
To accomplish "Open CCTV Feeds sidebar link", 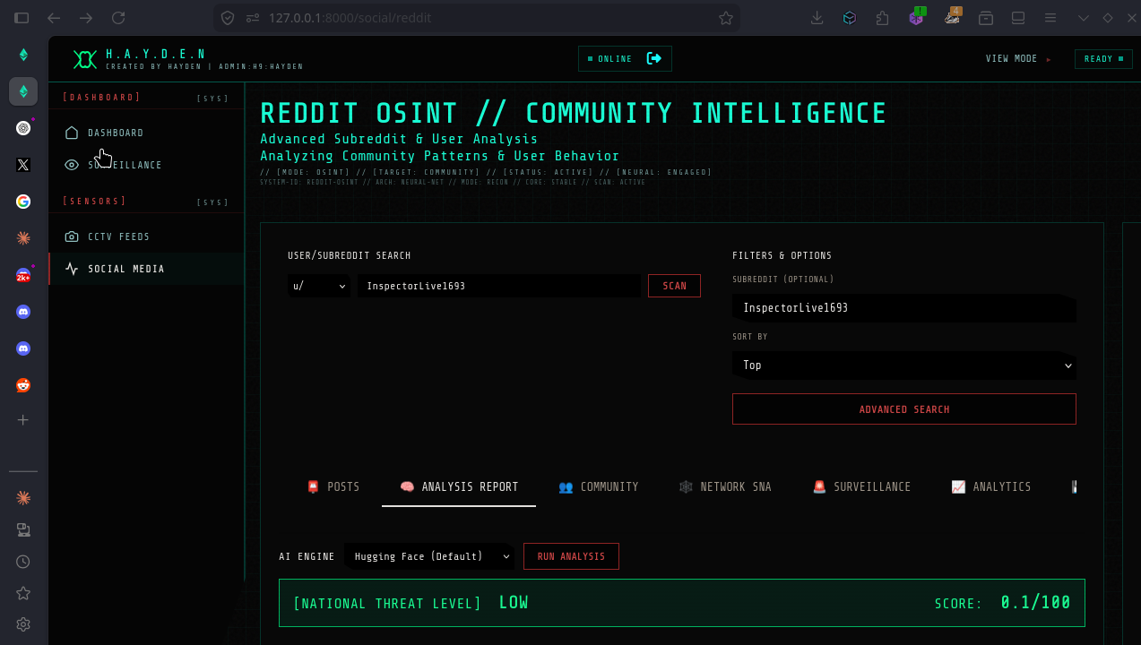I will click(x=146, y=236).
